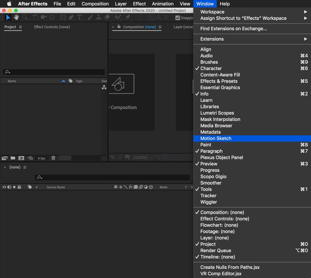311x278 pixels.
Task: Open the 3200% magnification dropdown
Action: 142,157
